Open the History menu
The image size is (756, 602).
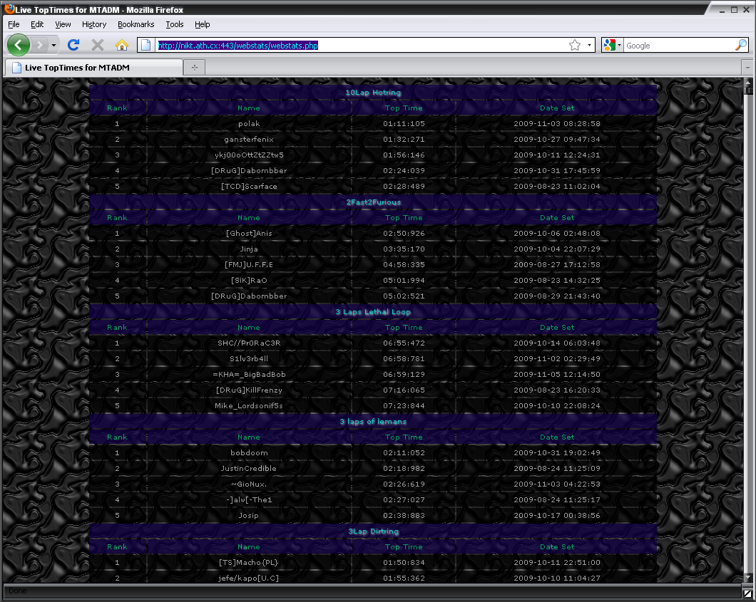94,24
